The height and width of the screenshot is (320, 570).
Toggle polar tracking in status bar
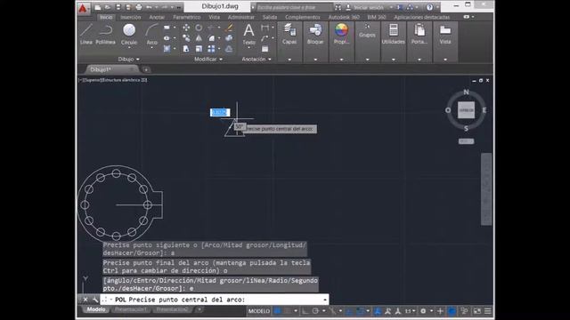pos(315,311)
